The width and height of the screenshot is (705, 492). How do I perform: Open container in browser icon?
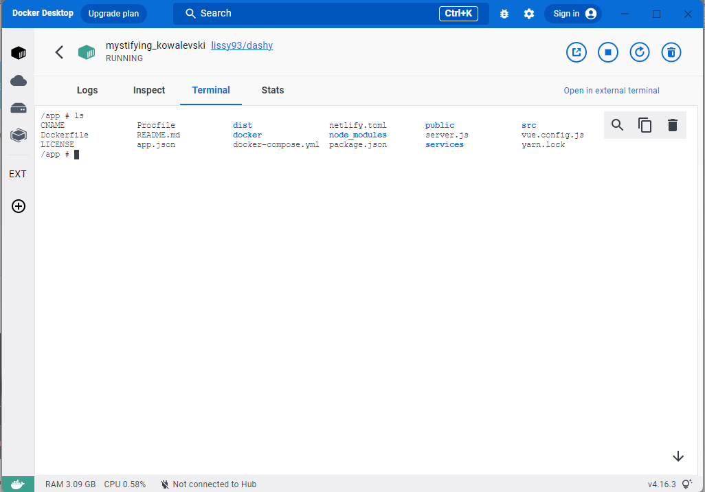577,52
